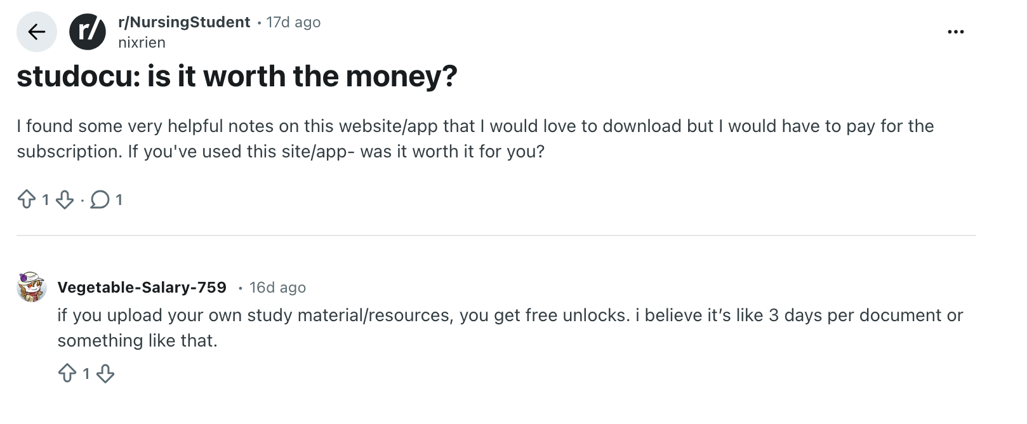This screenshot has height=424, width=1027.
Task: Upvote Vegetable-Salary-759's comment
Action: (x=69, y=374)
